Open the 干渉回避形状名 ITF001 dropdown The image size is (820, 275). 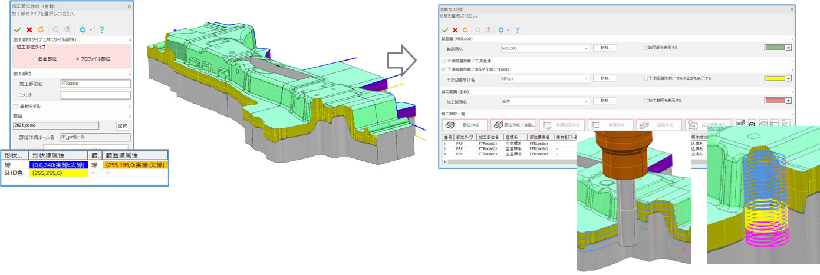tap(587, 78)
